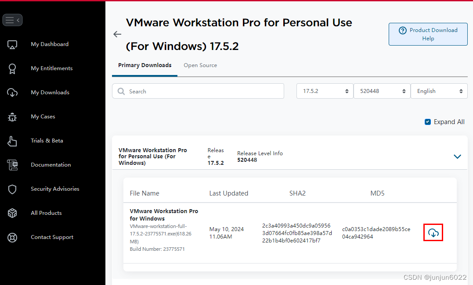Click the question mark help icon
The width and height of the screenshot is (473, 285).
pos(402,30)
